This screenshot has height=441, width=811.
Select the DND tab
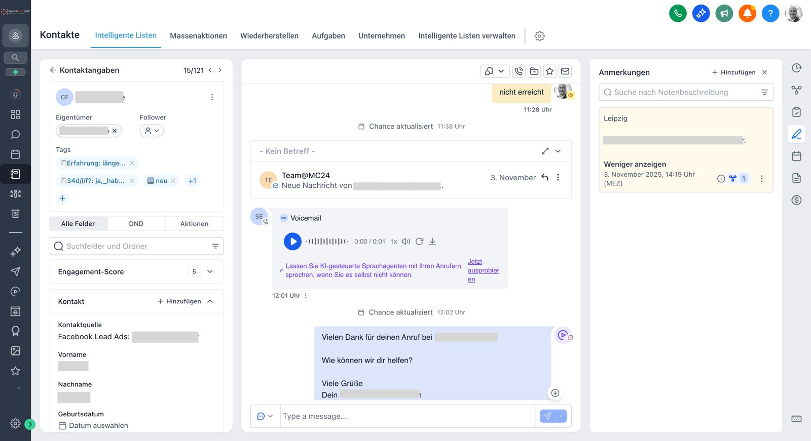click(136, 224)
